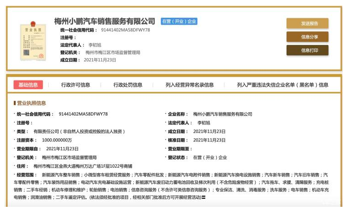This screenshot has height=210, width=347.
Task: Click the 营业执照信息 section heading
Action: click(x=31, y=103)
